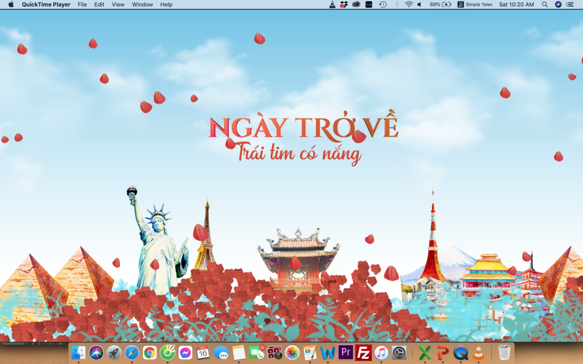
Task: Open Notification Center list icon
Action: [x=570, y=5]
